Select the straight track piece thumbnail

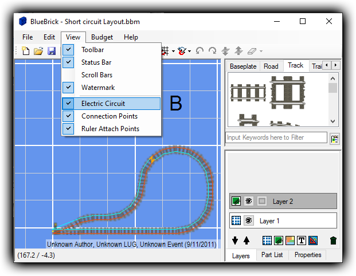point(248,93)
